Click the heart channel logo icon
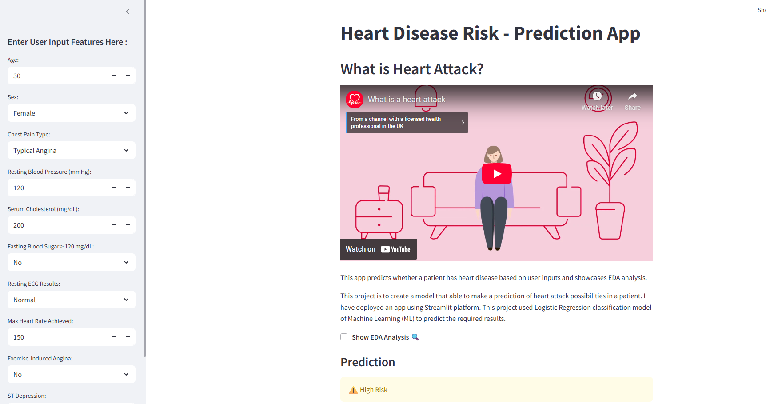 355,100
